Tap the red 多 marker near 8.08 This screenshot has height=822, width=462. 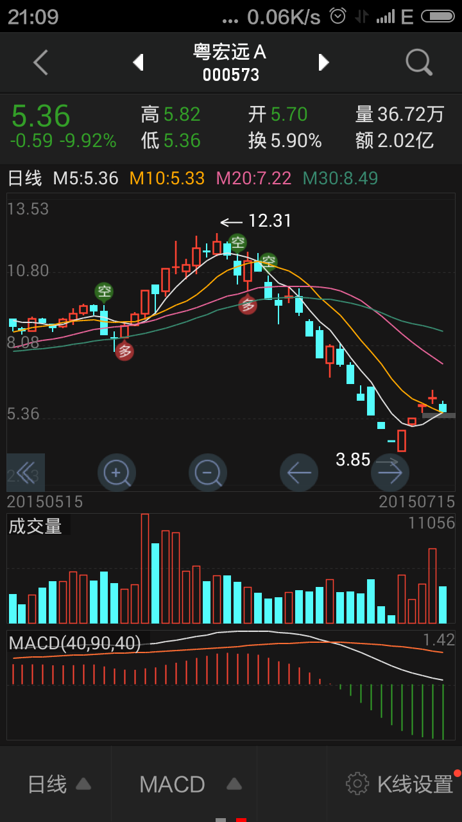coord(124,351)
